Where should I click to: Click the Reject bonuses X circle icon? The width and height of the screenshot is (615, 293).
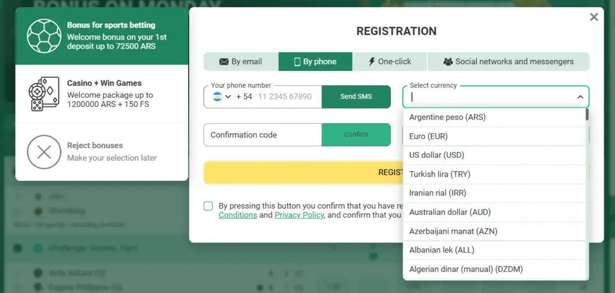44,152
